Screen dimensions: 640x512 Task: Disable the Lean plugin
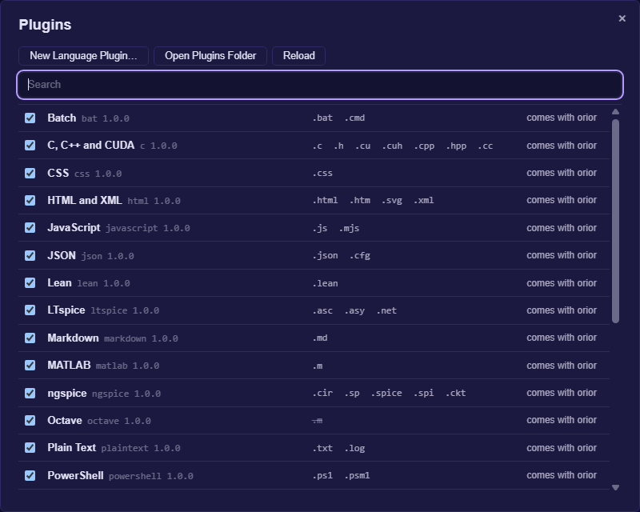[30, 283]
